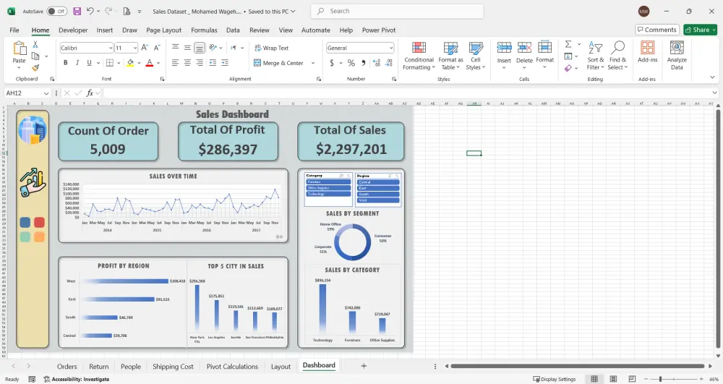The width and height of the screenshot is (723, 384).
Task: Click the Font Color red swatch
Action: [x=149, y=63]
